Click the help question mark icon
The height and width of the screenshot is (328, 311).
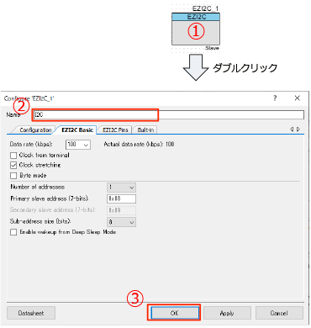275,98
